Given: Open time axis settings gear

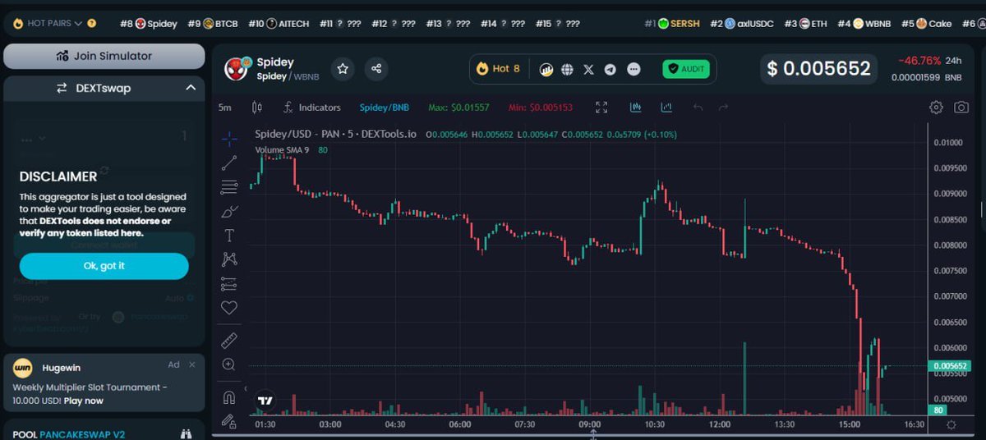Looking at the screenshot, I should click(x=951, y=424).
